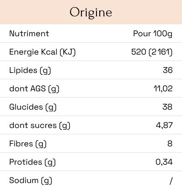Select the Protides value 0,34
182x189 pixels.
(164, 162)
